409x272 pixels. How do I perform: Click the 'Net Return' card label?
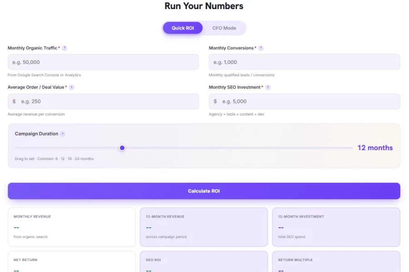(25, 260)
